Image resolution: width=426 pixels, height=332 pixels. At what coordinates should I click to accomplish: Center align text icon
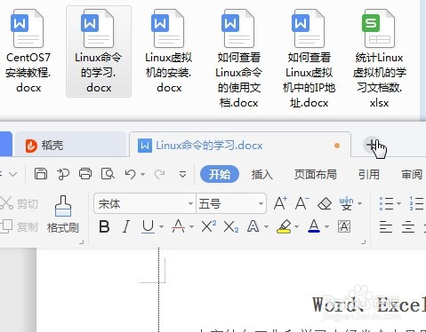408,227
